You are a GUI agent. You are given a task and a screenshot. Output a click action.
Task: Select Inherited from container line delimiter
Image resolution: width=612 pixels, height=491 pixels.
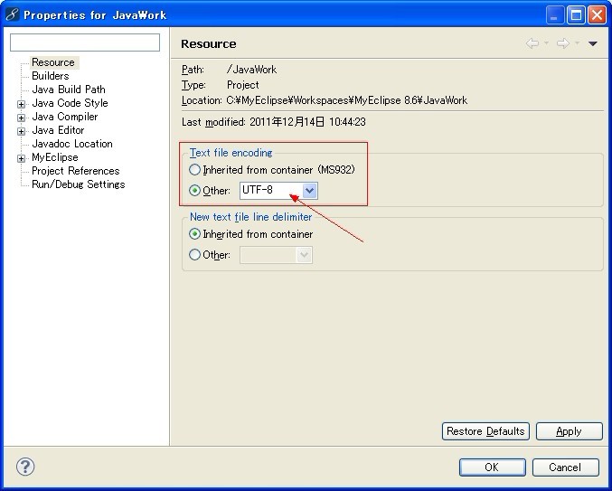(x=194, y=234)
